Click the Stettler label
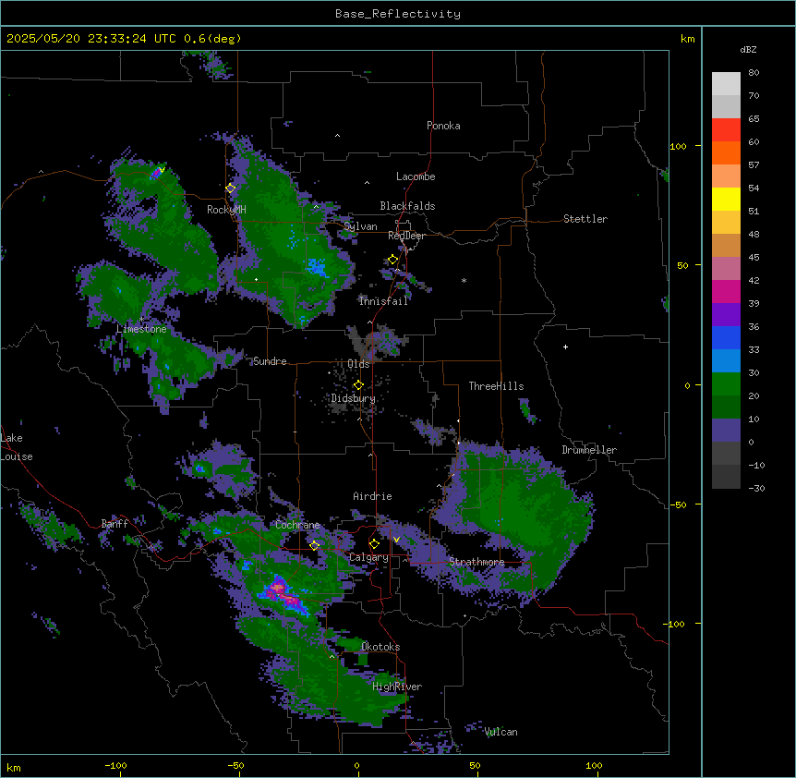This screenshot has height=778, width=796. (x=585, y=219)
